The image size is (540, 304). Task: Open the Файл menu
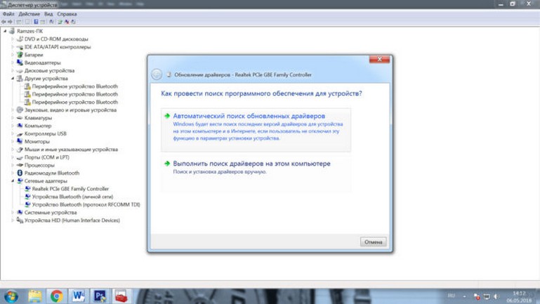[8, 14]
